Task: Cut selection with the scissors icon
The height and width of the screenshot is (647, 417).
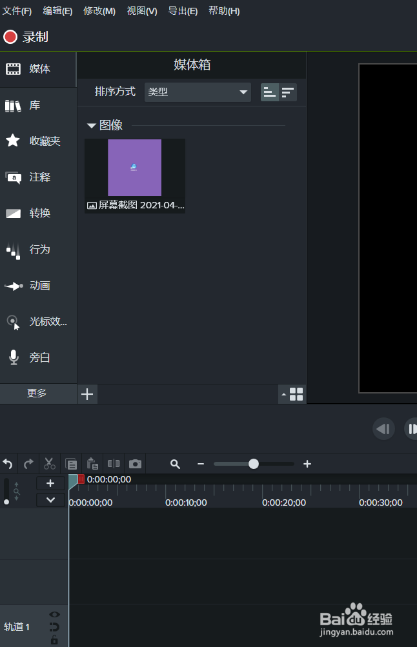Action: 50,464
